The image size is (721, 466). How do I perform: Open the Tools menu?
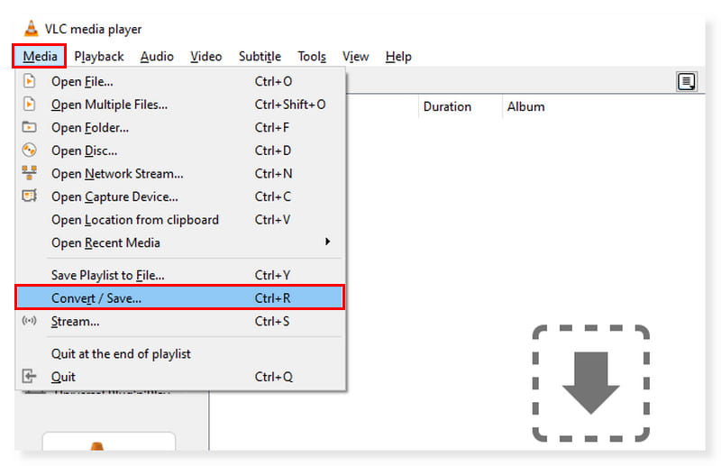point(312,56)
